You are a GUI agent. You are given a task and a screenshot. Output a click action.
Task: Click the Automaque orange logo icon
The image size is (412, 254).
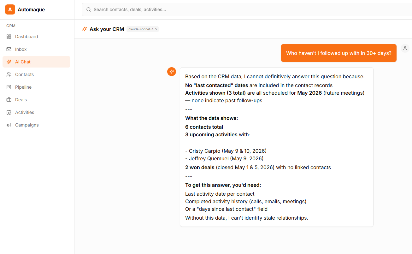pyautogui.click(x=10, y=9)
